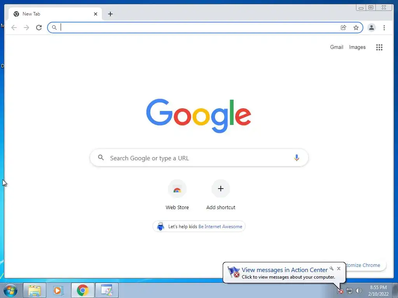Focus the Search Google or type a URL box
This screenshot has width=398, height=298.
pos(199,158)
